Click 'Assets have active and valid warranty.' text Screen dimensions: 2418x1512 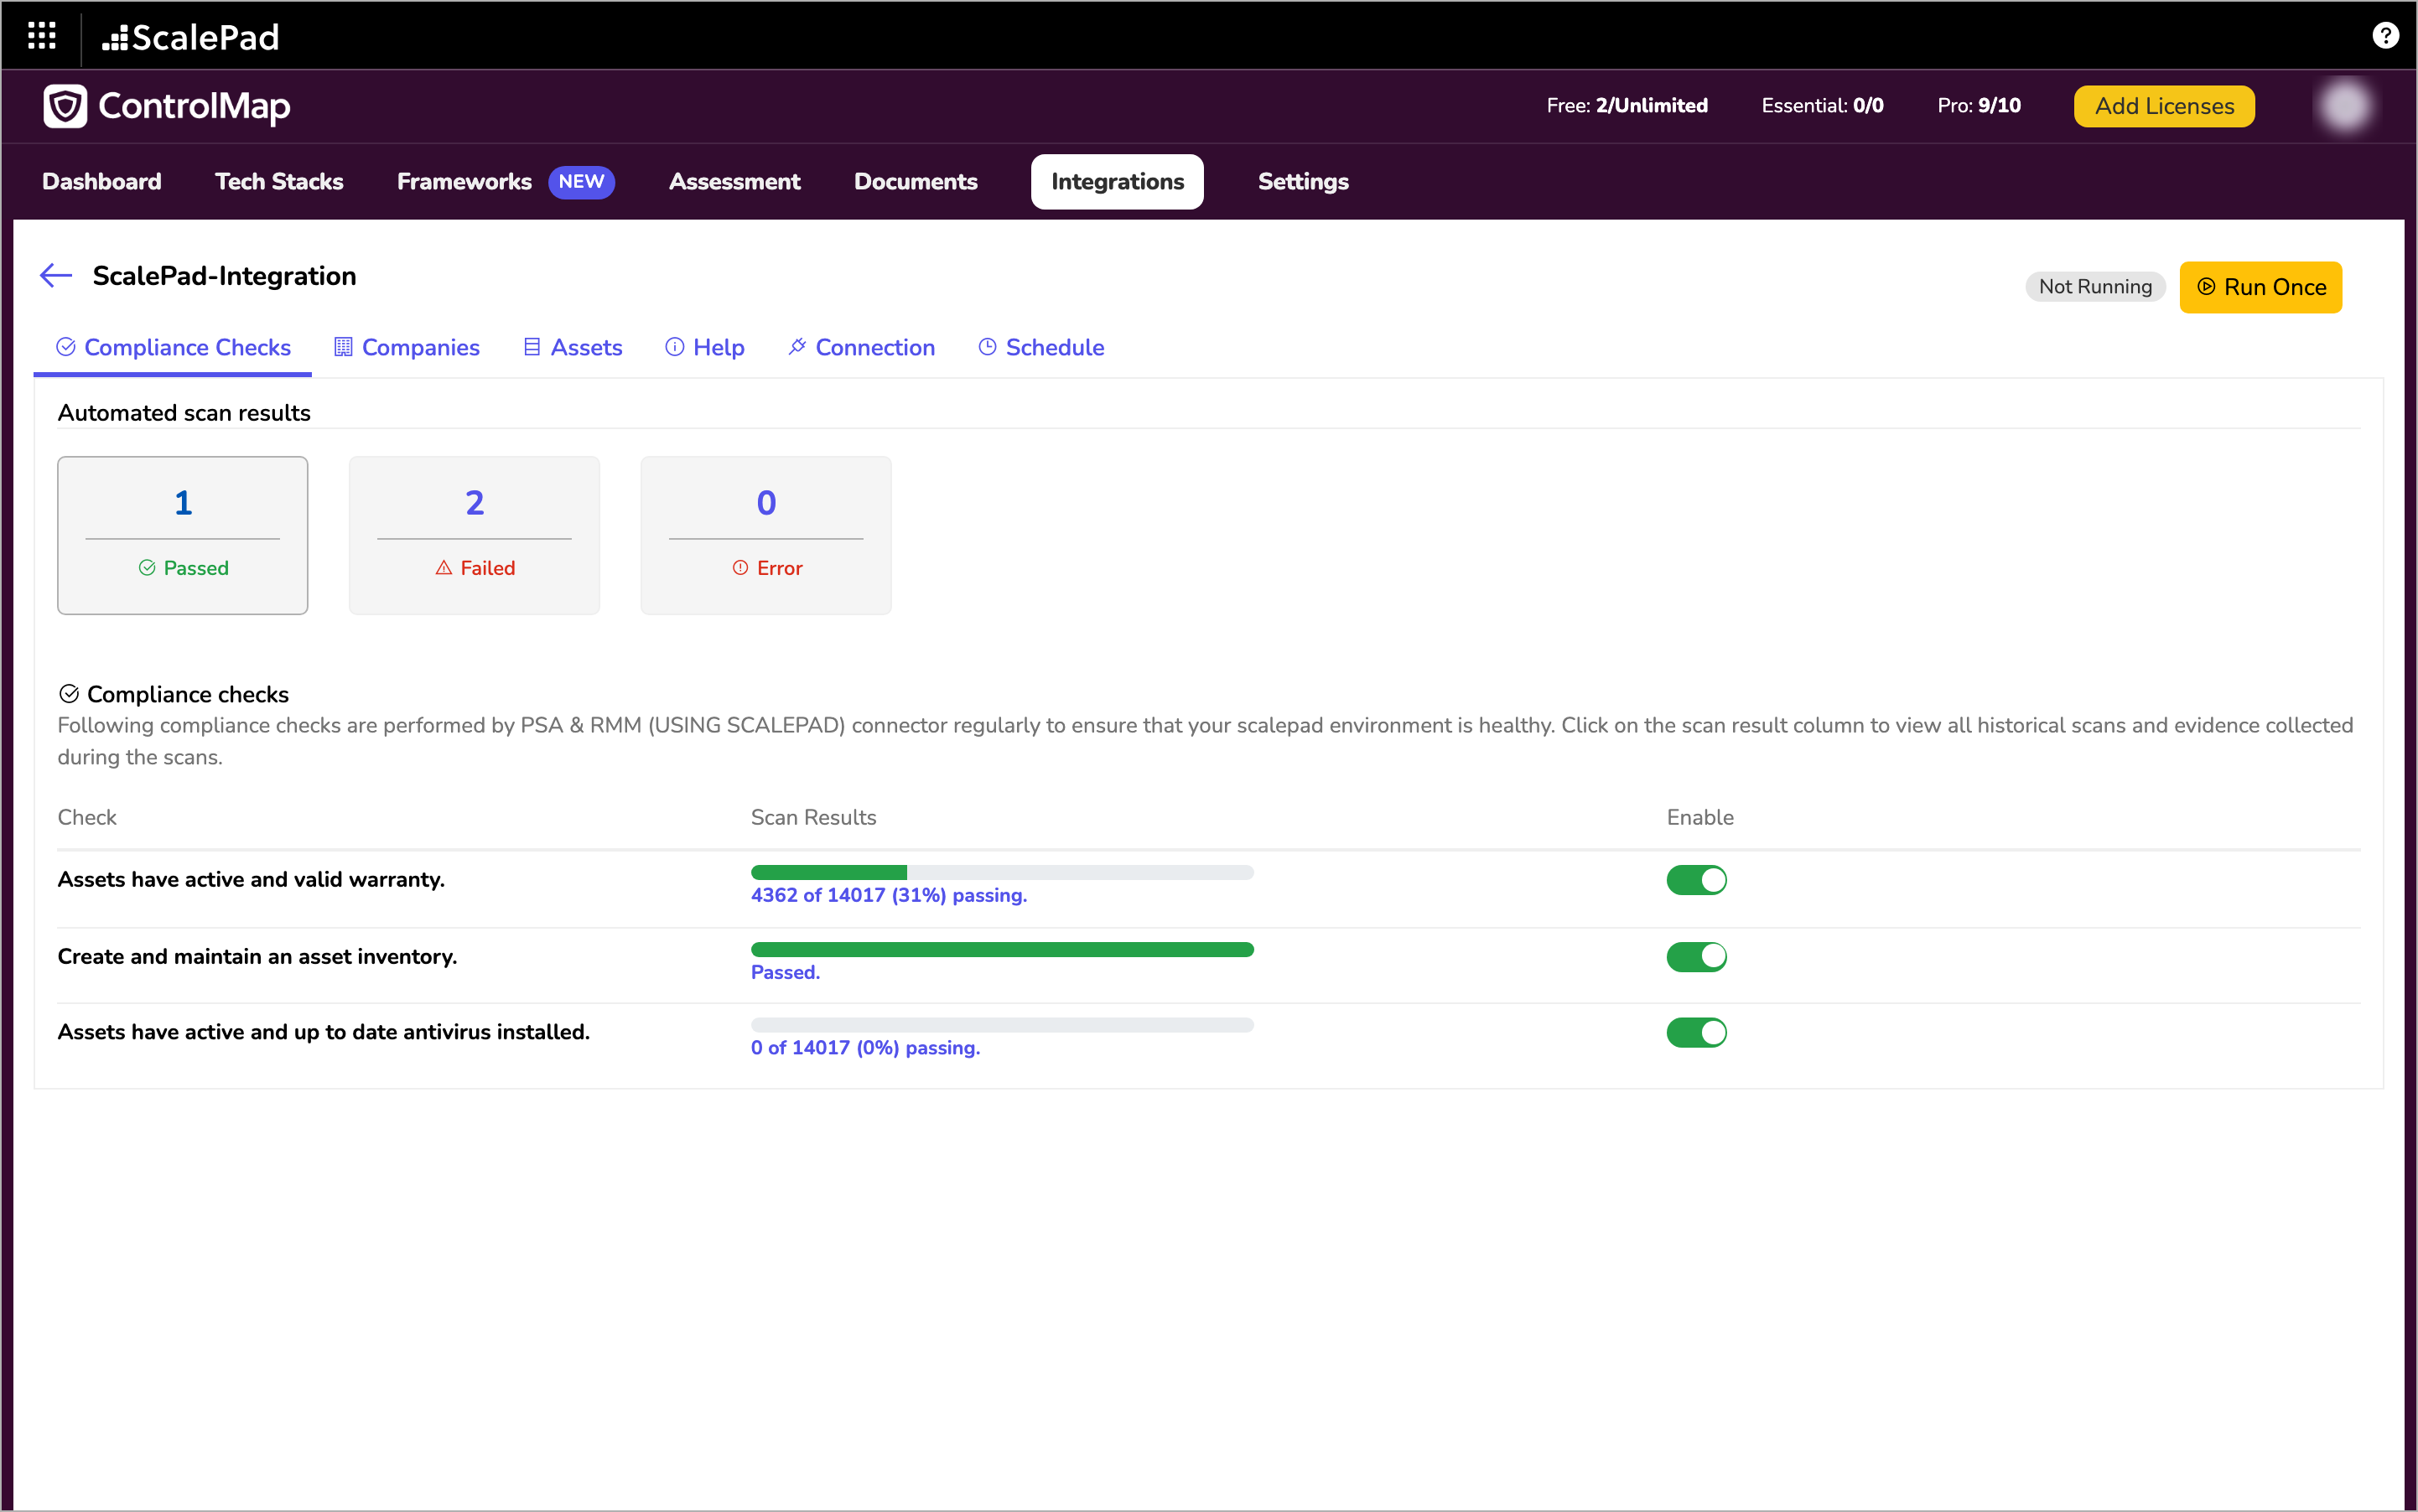point(251,879)
